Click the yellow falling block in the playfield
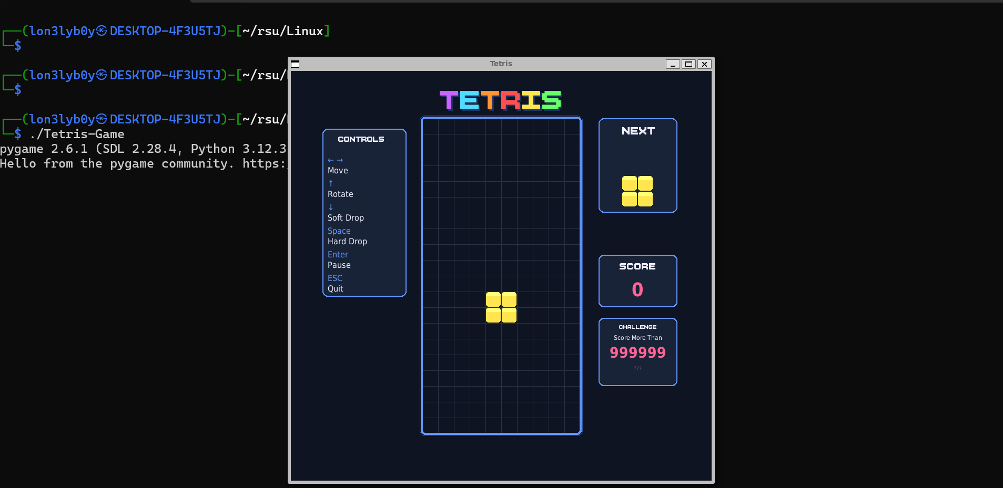Viewport: 1003px width, 488px height. point(501,307)
